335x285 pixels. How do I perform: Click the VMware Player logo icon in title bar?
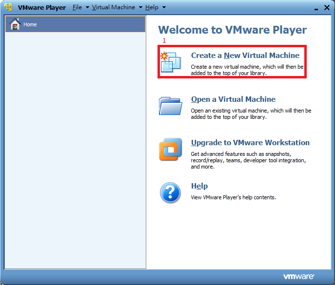(8, 7)
